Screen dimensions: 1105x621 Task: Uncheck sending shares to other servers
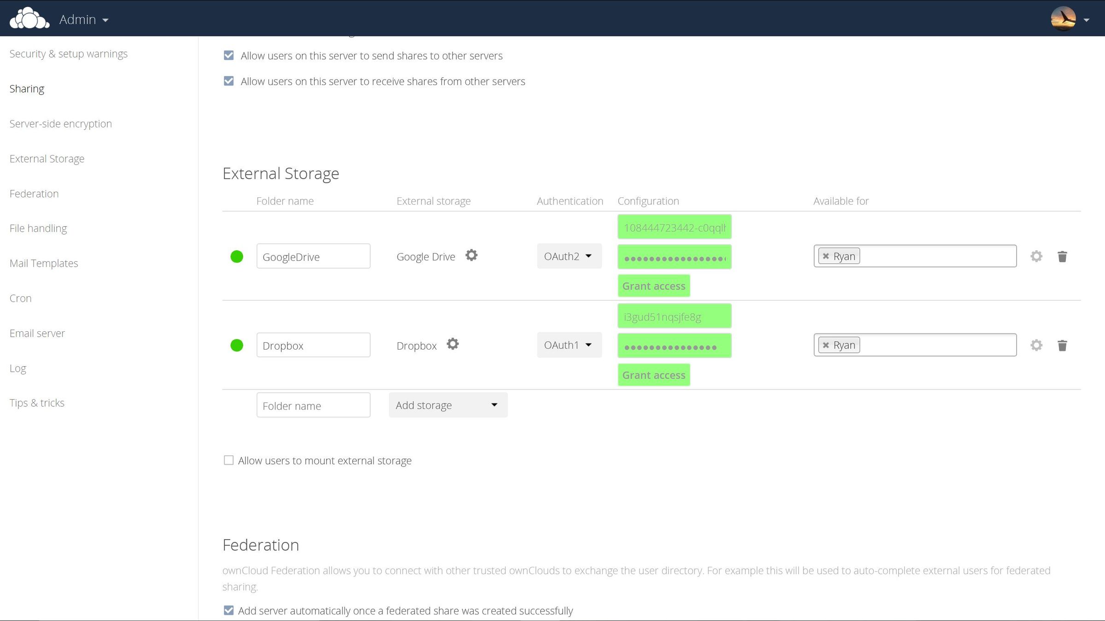point(229,55)
